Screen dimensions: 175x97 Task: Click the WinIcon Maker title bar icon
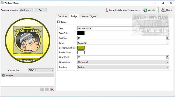click(2, 3)
